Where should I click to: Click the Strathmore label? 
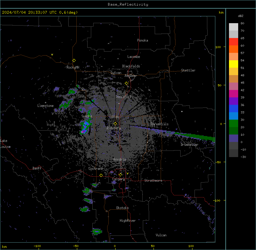[x=153, y=181]
